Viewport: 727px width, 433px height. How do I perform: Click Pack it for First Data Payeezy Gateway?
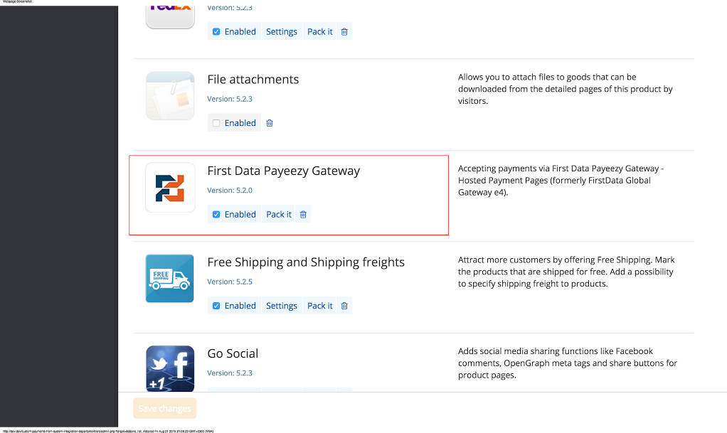click(278, 214)
